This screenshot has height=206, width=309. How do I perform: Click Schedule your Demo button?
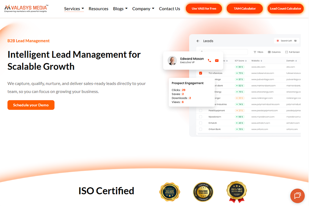[x=31, y=105]
